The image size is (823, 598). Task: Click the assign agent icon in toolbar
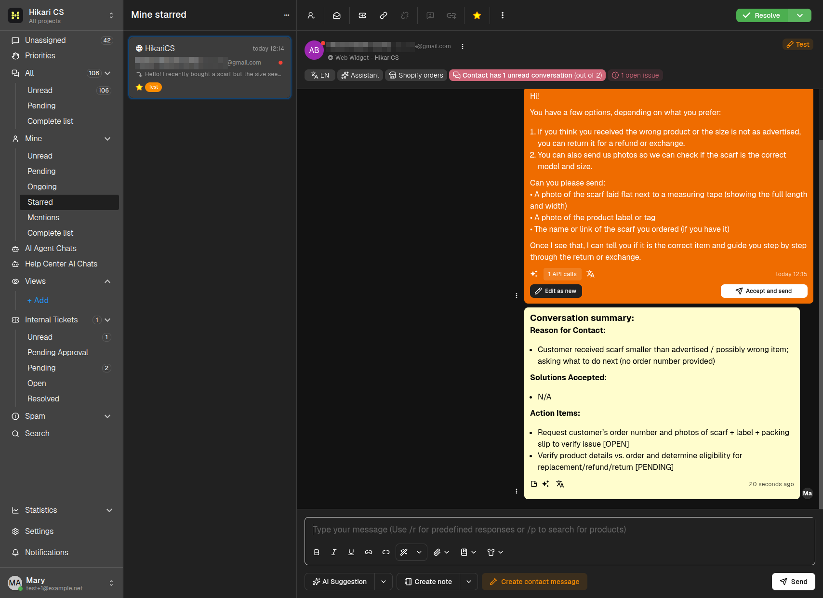pos(311,15)
